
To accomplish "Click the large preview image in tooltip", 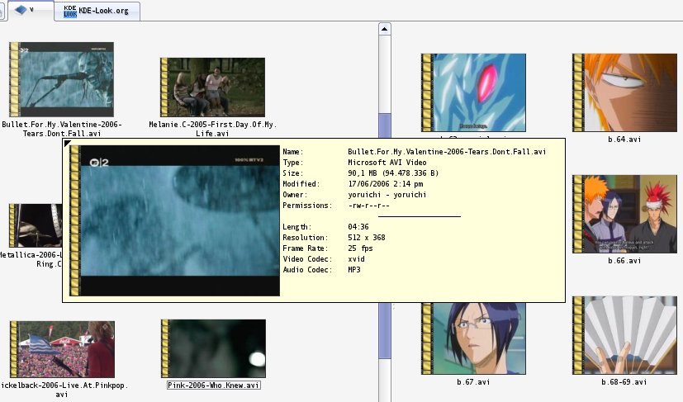I will tap(174, 221).
